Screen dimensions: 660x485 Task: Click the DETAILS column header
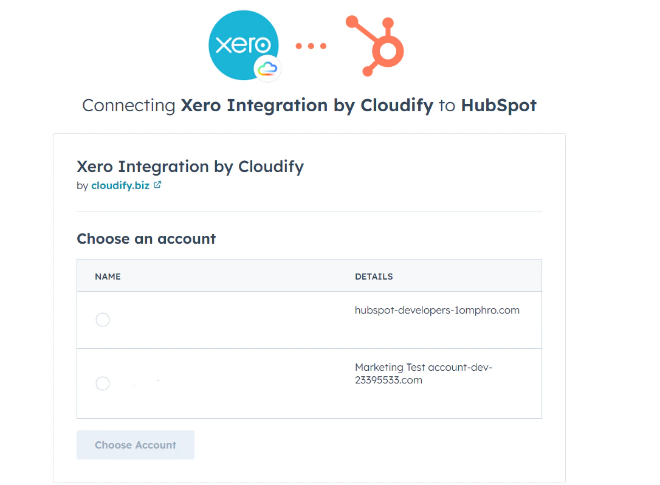(x=374, y=277)
